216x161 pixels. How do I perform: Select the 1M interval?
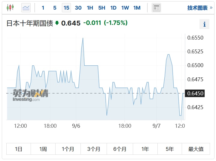[x=137, y=8]
